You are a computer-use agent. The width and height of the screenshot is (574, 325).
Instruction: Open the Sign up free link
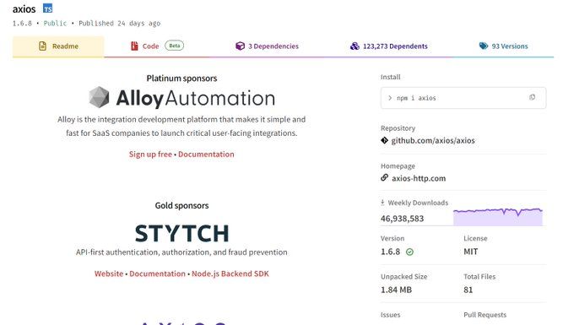tap(150, 154)
